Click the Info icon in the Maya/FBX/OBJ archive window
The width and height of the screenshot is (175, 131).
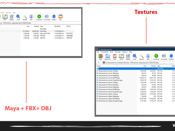tap(31, 17)
